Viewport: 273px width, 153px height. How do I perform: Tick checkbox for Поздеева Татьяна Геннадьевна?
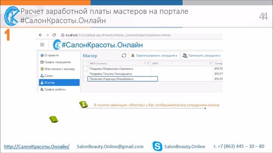[85, 74]
